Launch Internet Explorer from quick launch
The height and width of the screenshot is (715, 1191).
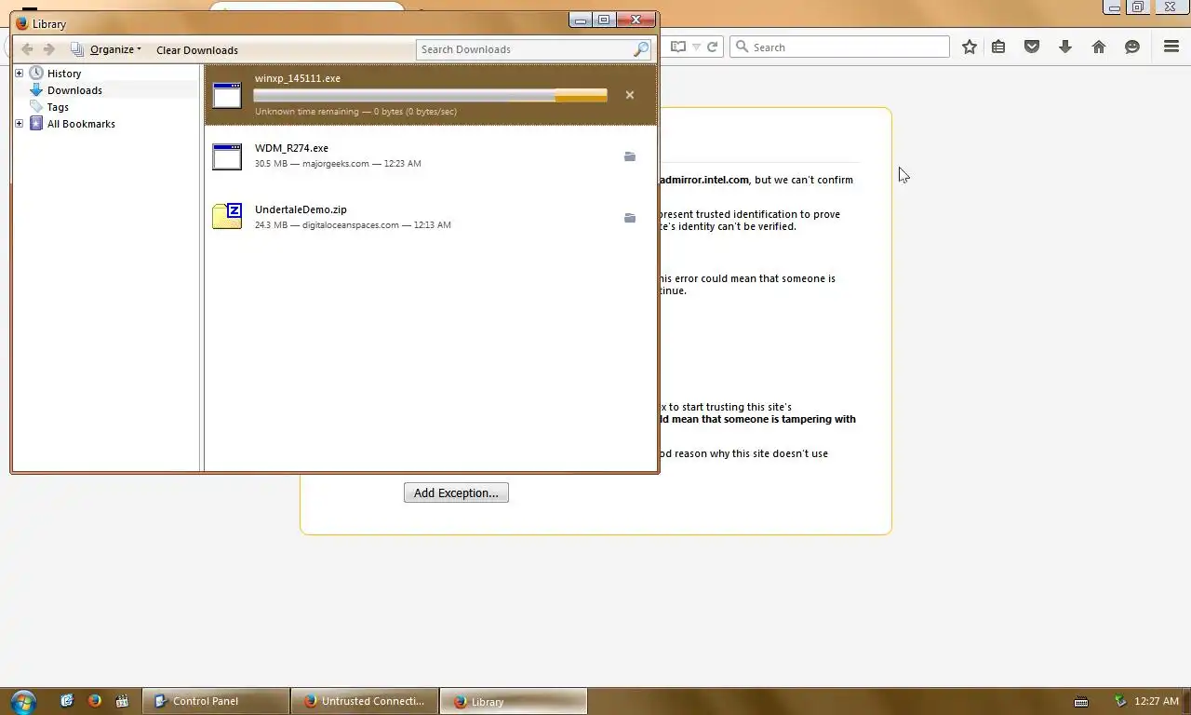click(x=67, y=701)
